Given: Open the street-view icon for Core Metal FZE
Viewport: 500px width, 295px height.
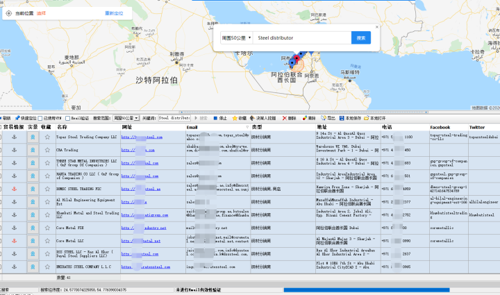Looking at the screenshot, I should pos(33,228).
